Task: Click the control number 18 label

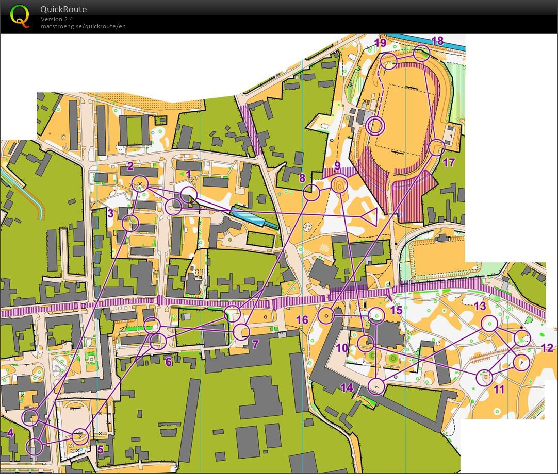Action: pyautogui.click(x=437, y=41)
